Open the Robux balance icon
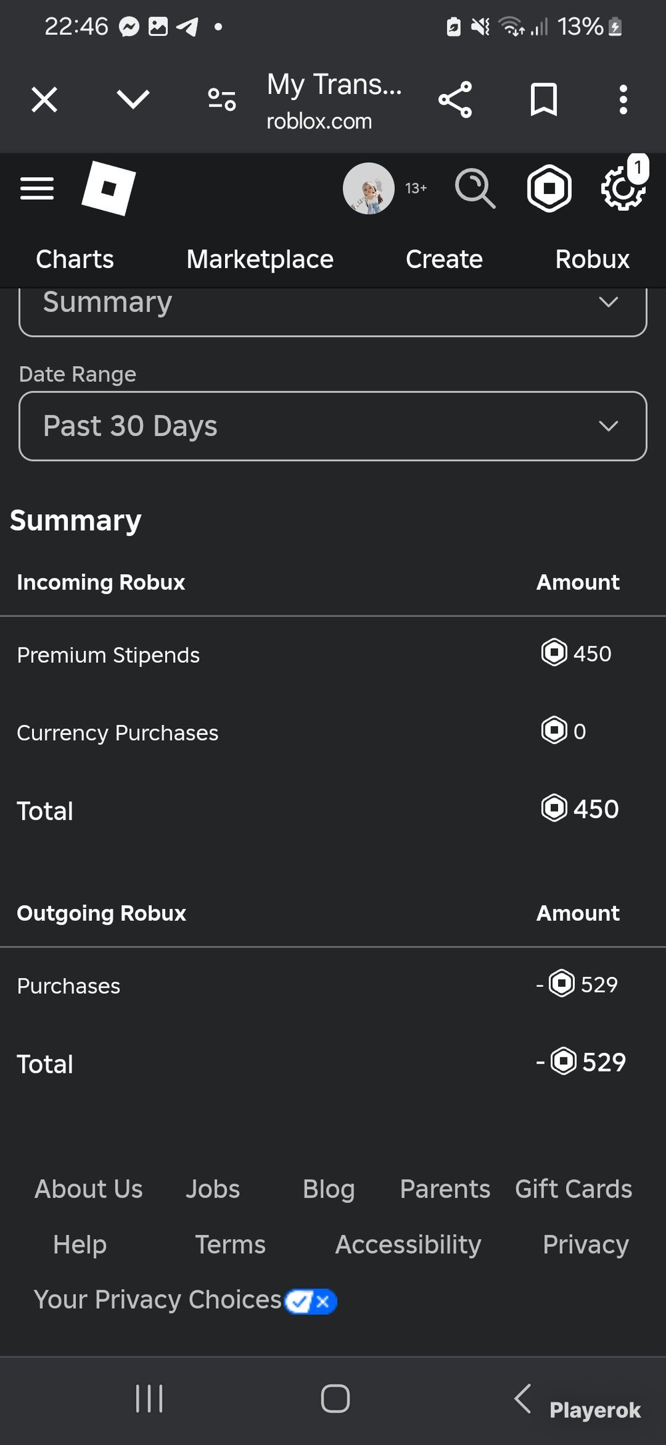 549,189
